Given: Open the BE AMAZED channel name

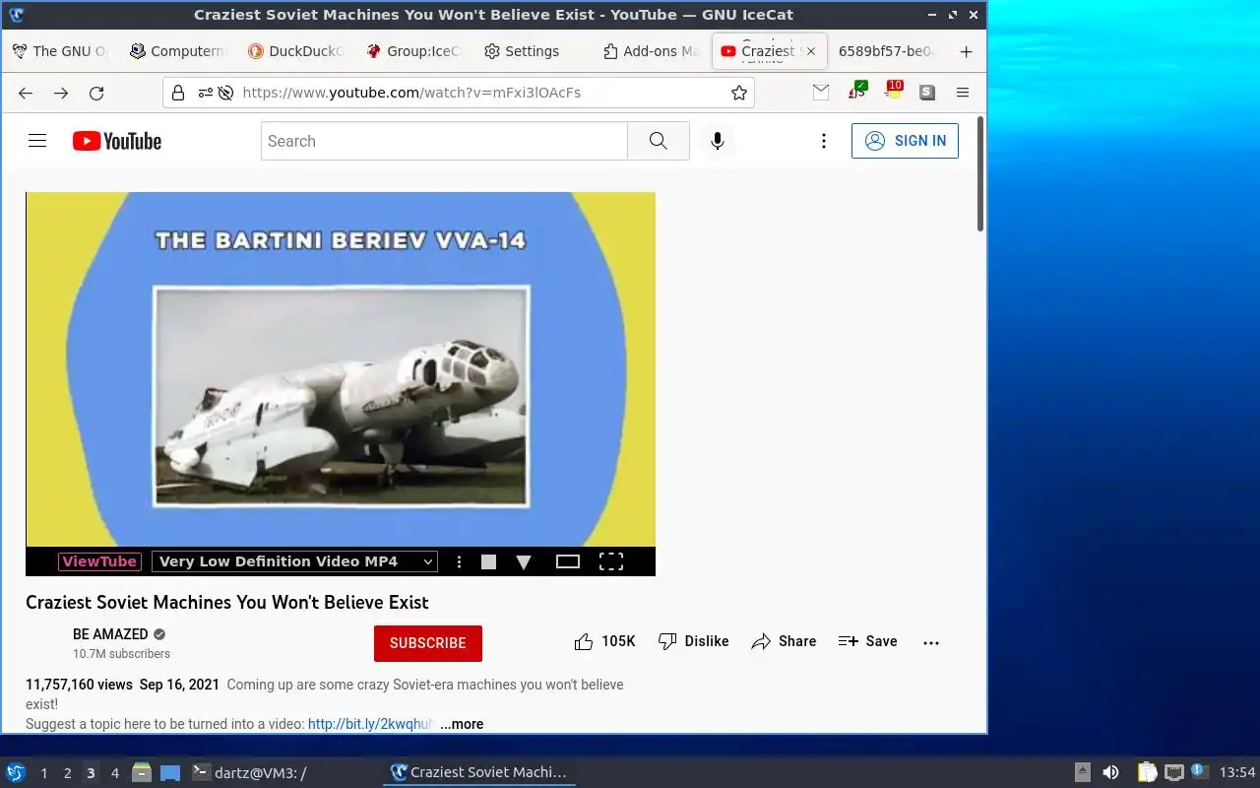Looking at the screenshot, I should (x=110, y=634).
